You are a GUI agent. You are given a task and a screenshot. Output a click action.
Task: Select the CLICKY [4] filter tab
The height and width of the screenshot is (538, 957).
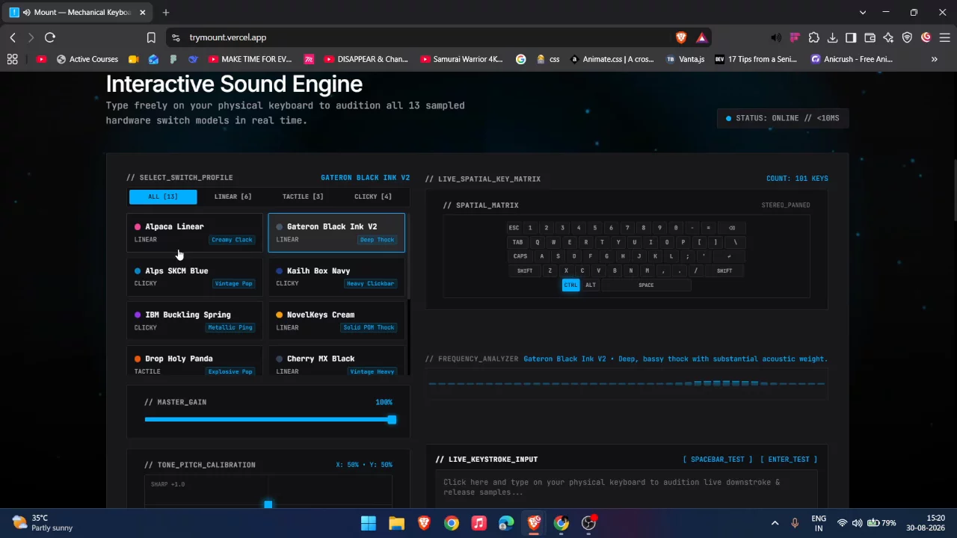click(373, 197)
